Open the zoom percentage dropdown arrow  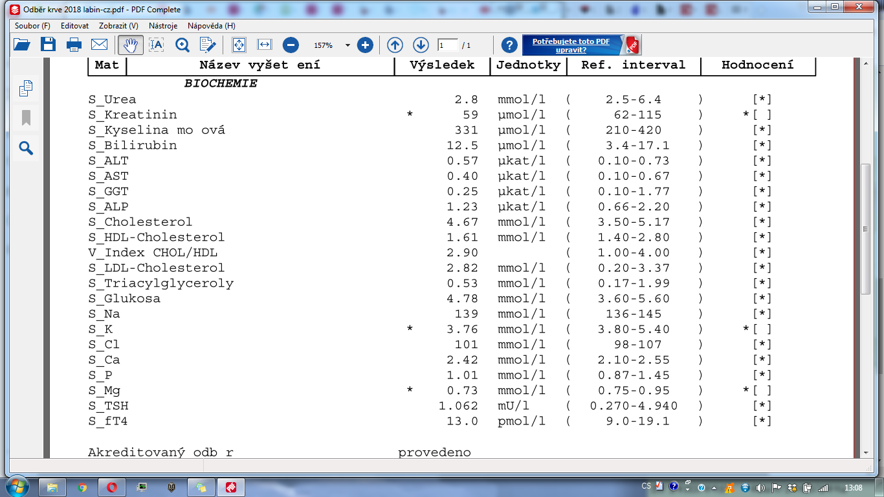point(348,45)
